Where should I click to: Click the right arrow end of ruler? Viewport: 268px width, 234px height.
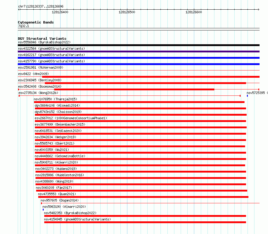(258, 10)
